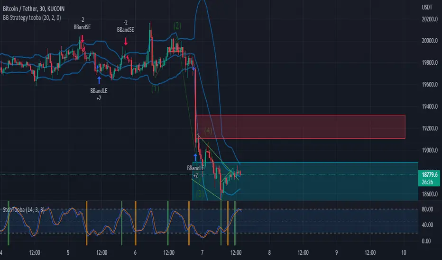The image size is (442, 260).
Task: Click the current price label 18779.6
Action: 429,175
